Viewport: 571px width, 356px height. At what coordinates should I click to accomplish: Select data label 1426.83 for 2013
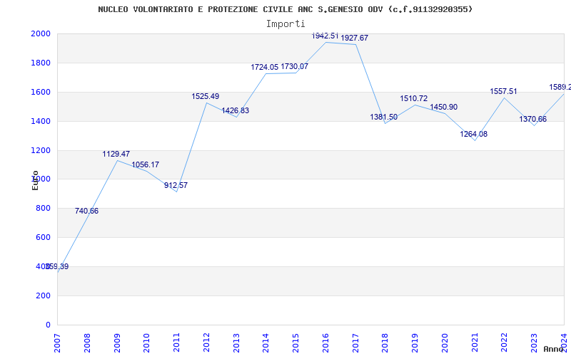[x=236, y=110]
